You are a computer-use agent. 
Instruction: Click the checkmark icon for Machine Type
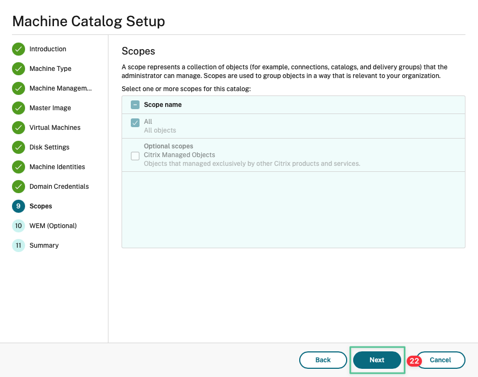pos(19,69)
